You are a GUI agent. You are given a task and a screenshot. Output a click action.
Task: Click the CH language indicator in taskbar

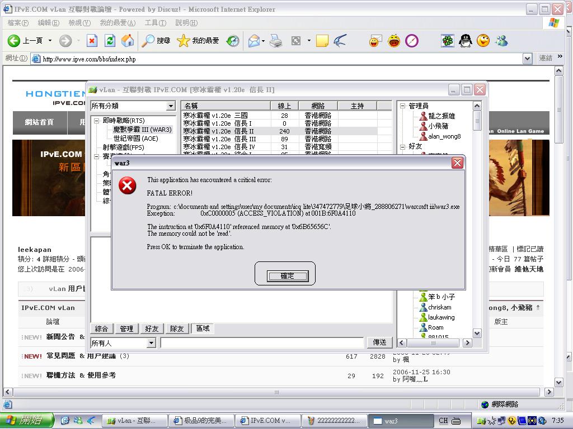point(443,420)
